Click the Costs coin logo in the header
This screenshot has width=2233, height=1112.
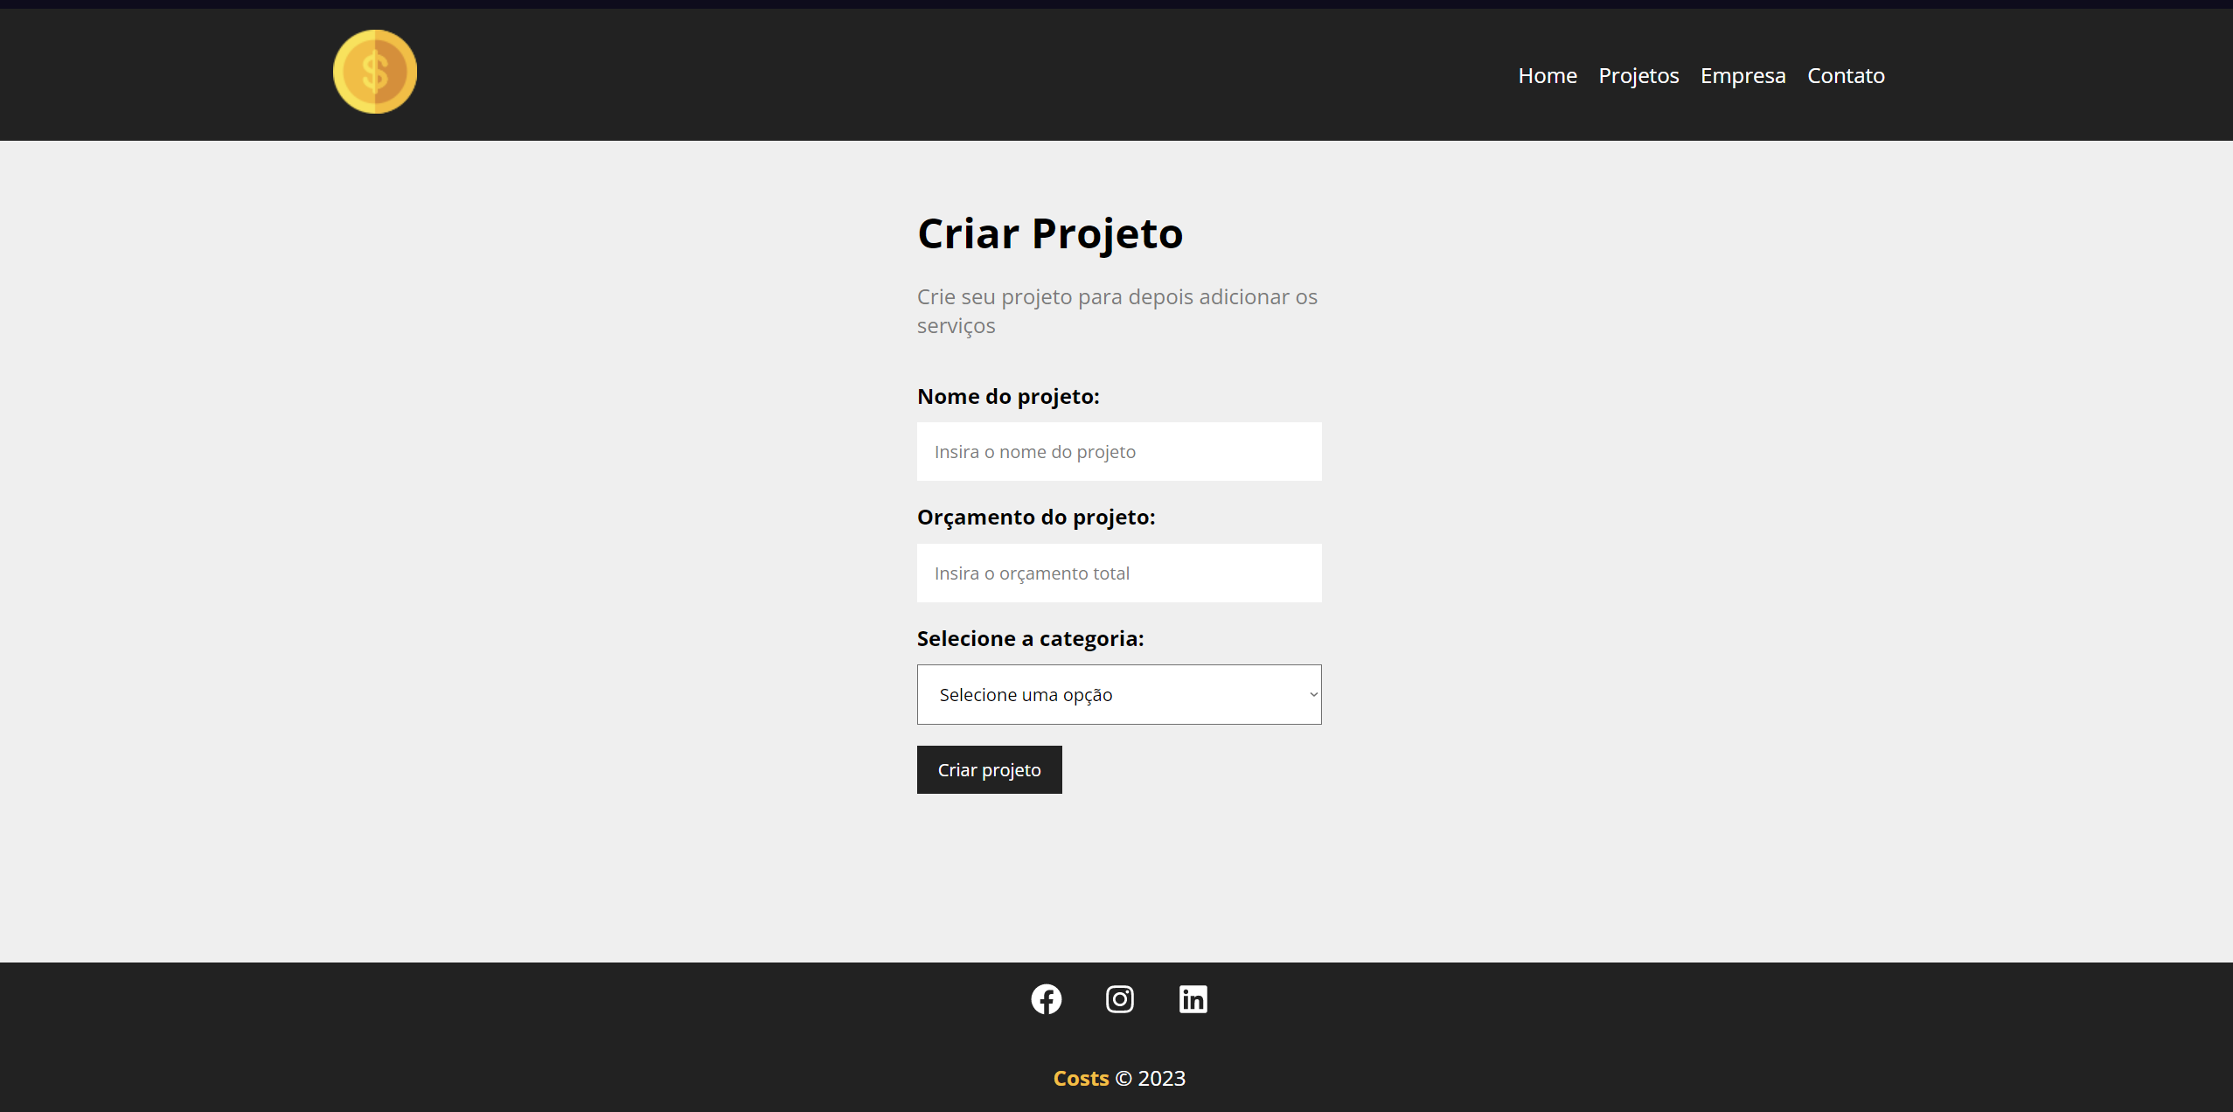(375, 71)
